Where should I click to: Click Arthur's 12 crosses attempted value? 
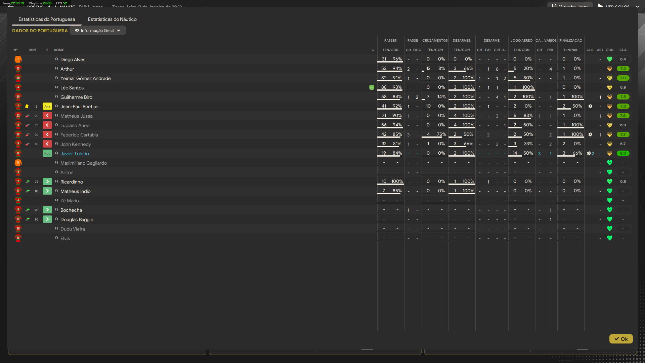[428, 68]
